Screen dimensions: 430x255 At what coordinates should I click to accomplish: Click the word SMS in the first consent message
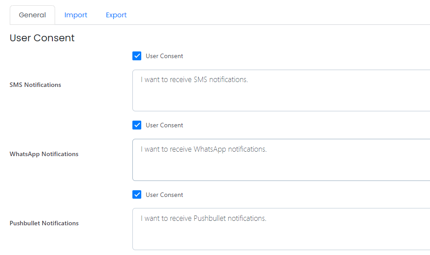[x=200, y=79]
